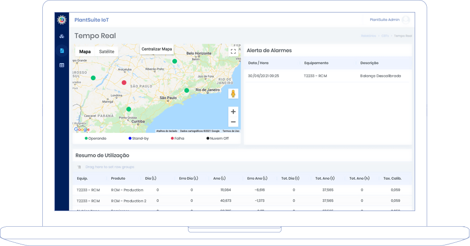Click the Alerta de Alarmes panel title

coord(269,51)
